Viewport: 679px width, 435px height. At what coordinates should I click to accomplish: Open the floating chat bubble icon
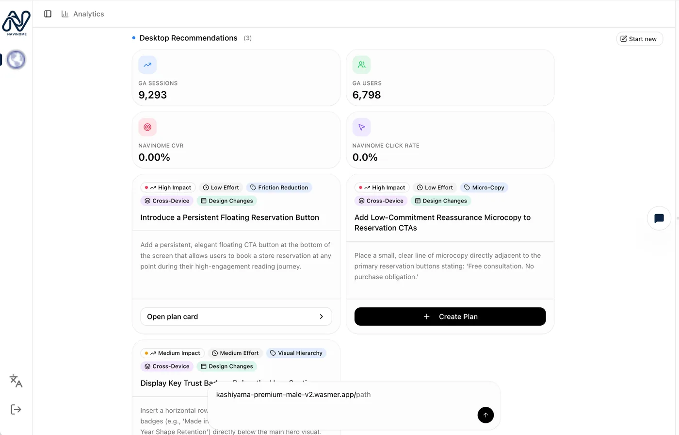(x=659, y=218)
